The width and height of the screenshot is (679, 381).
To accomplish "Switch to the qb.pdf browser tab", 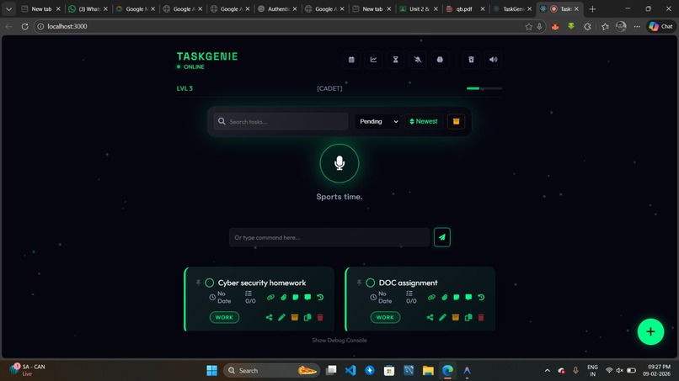I will coord(464,8).
